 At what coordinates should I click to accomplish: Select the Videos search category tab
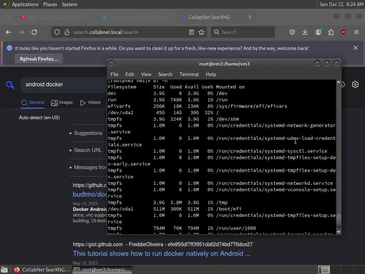pyautogui.click(x=90, y=102)
